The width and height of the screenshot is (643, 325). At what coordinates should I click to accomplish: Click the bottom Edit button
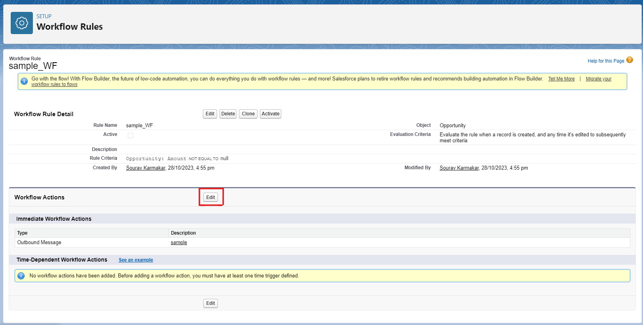click(x=210, y=303)
